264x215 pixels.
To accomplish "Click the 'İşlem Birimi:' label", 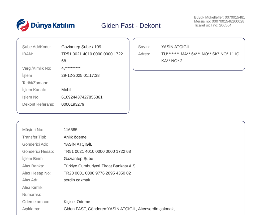I will [x=33, y=159].
